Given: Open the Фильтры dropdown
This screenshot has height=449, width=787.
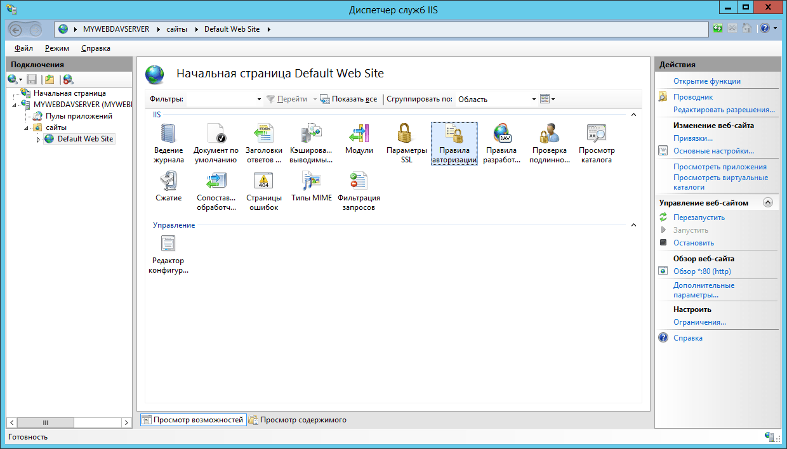Looking at the screenshot, I should tap(259, 99).
